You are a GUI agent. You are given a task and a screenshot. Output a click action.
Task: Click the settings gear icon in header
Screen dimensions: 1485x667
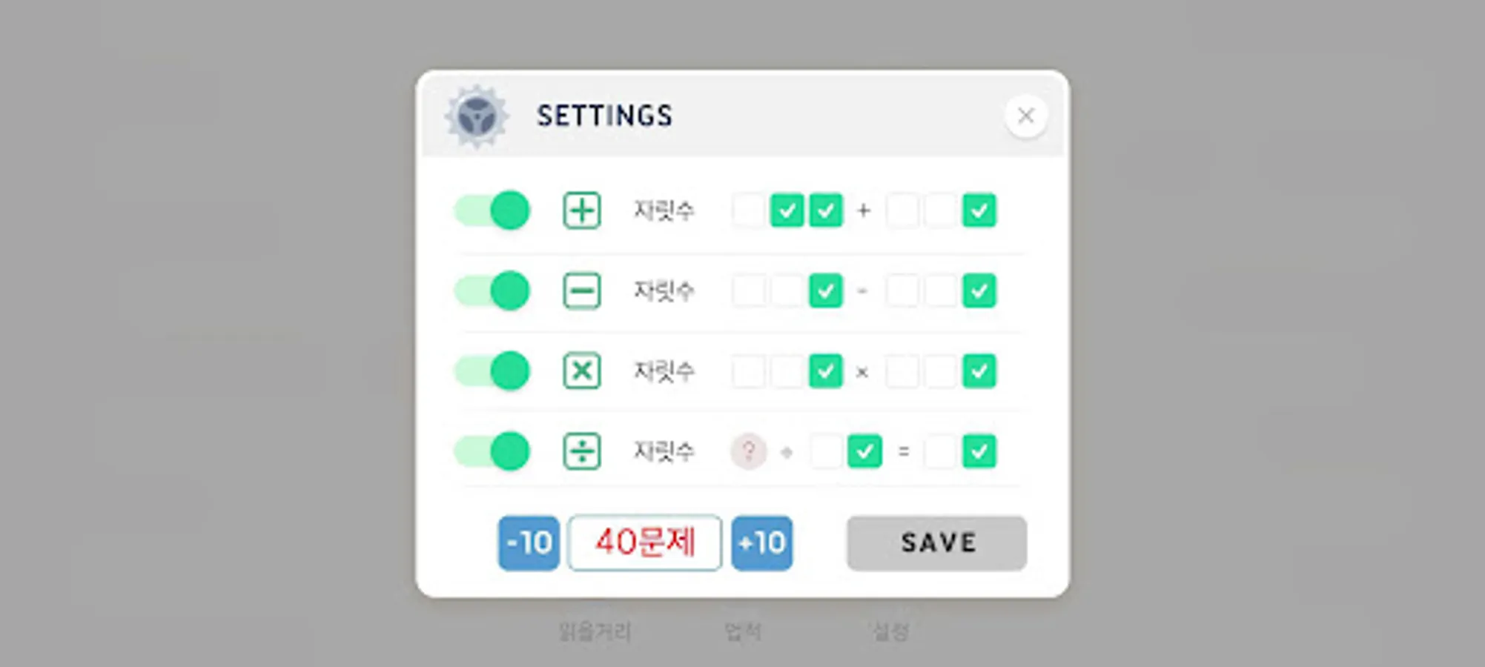[477, 116]
